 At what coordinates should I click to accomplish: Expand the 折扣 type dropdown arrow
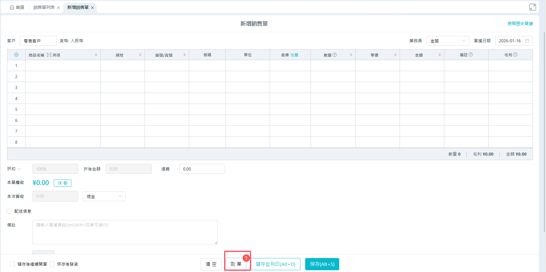(19, 169)
